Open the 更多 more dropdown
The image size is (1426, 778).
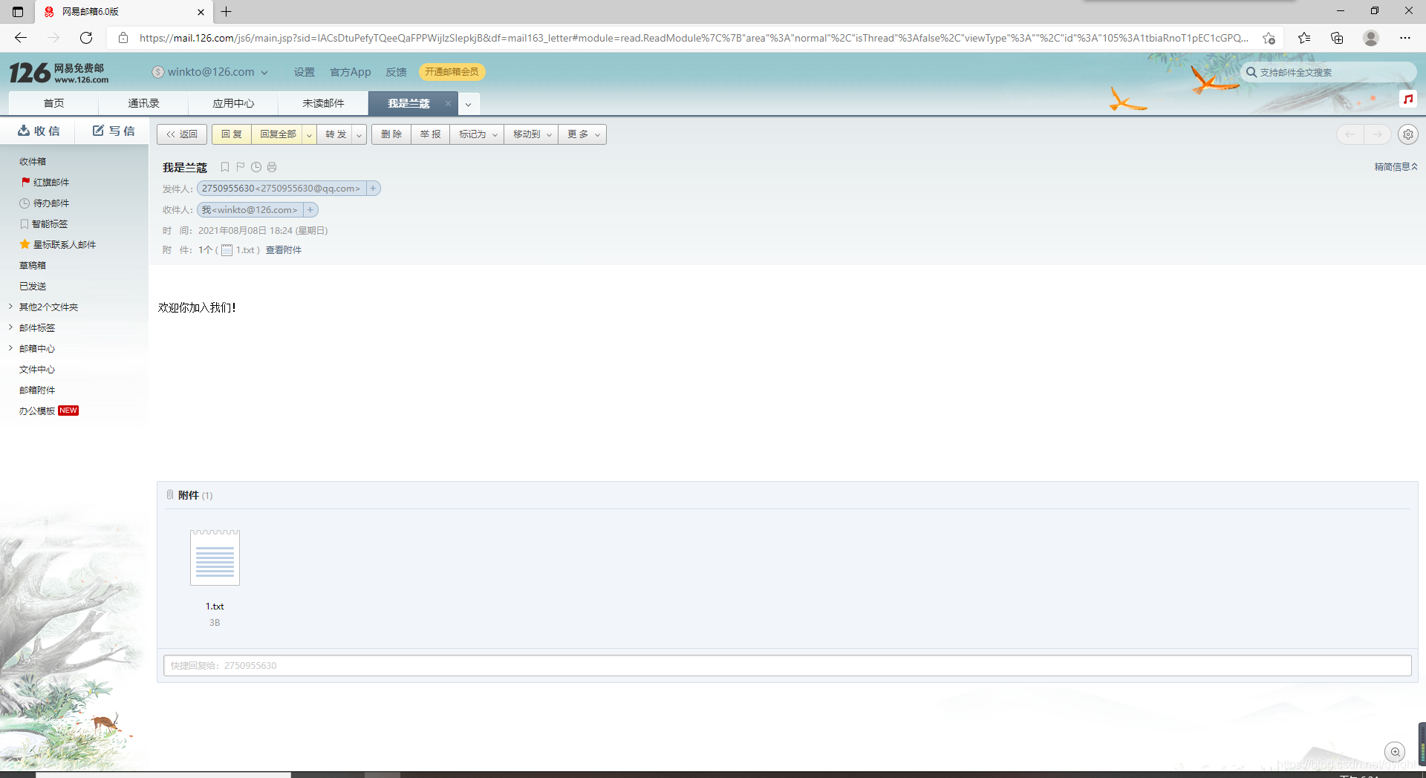click(583, 134)
